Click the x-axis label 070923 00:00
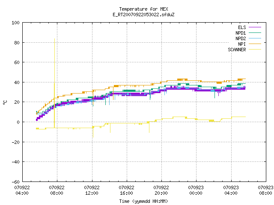Image resolution: width=274 pixels, height=205 pixels. coord(196,190)
